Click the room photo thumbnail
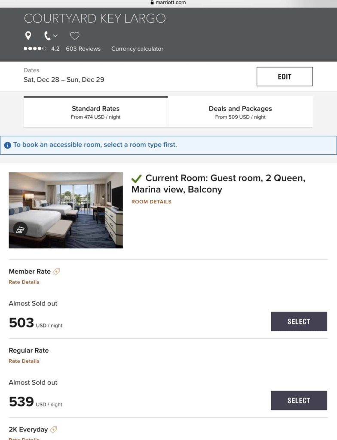 pyautogui.click(x=65, y=210)
